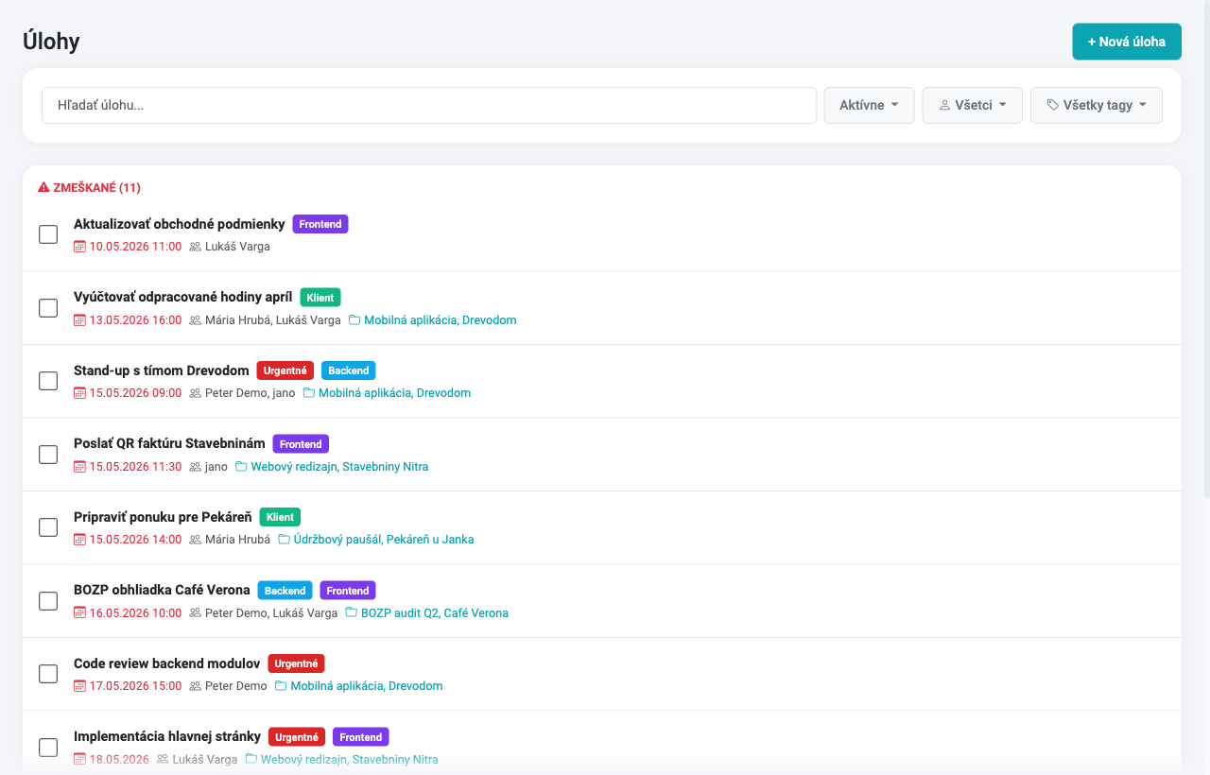Click folder icon in Stand-up s tímom Drevodom row
The image size is (1210, 775).
click(309, 393)
